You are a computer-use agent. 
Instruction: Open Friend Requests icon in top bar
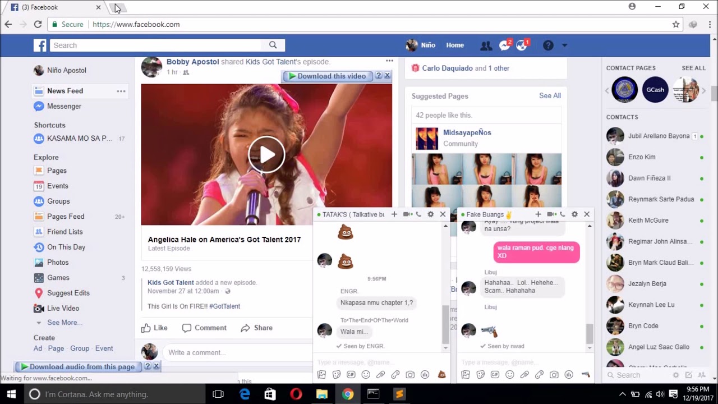[x=486, y=45]
